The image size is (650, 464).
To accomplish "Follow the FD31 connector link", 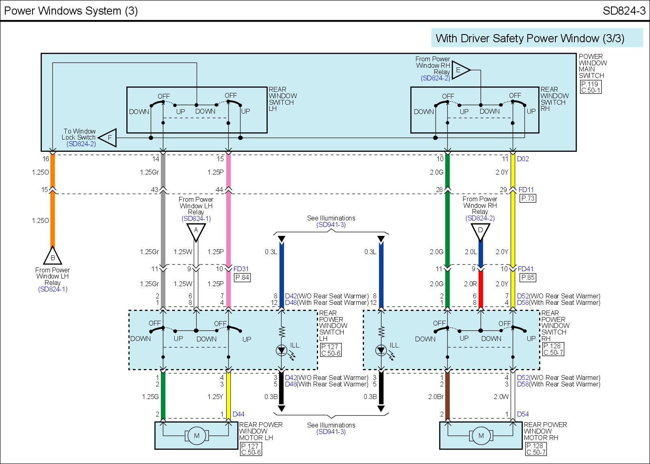I will (x=241, y=269).
